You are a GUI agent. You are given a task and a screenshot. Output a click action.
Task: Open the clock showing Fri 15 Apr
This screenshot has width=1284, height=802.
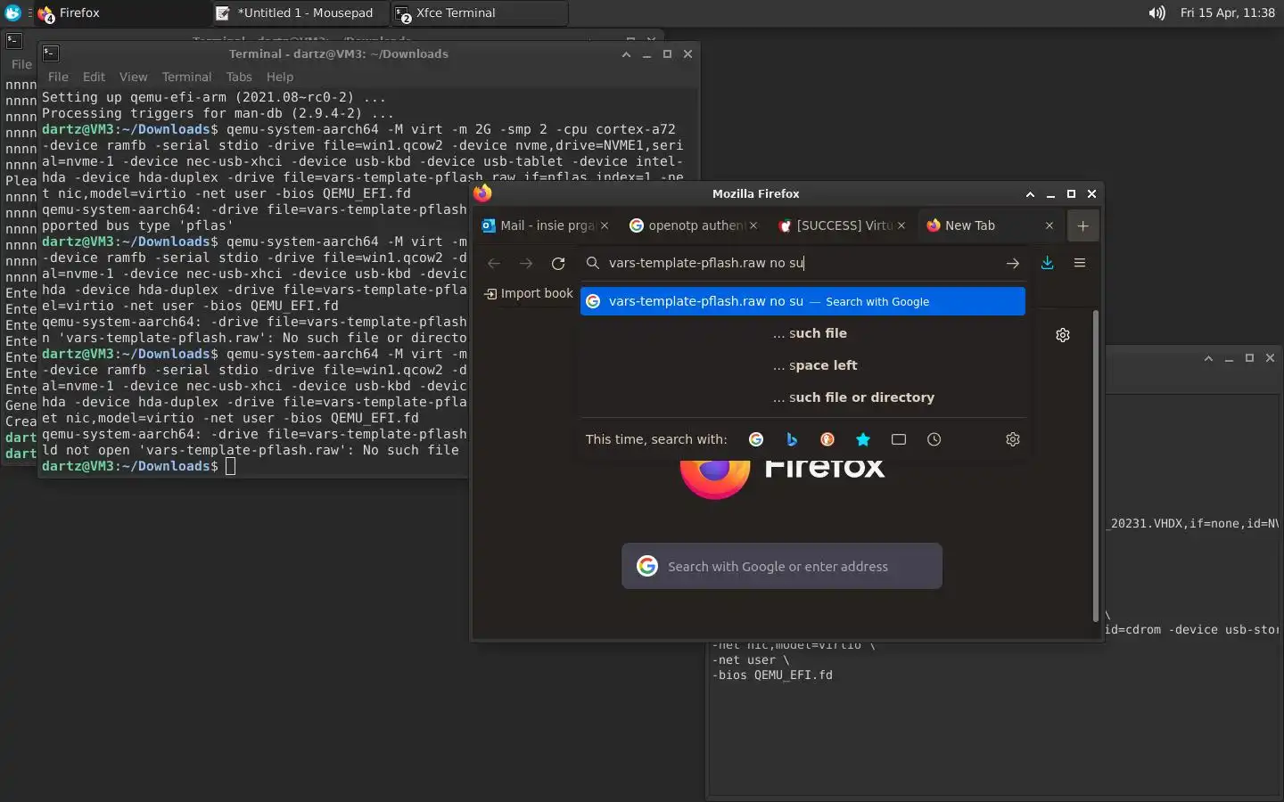[1228, 12]
